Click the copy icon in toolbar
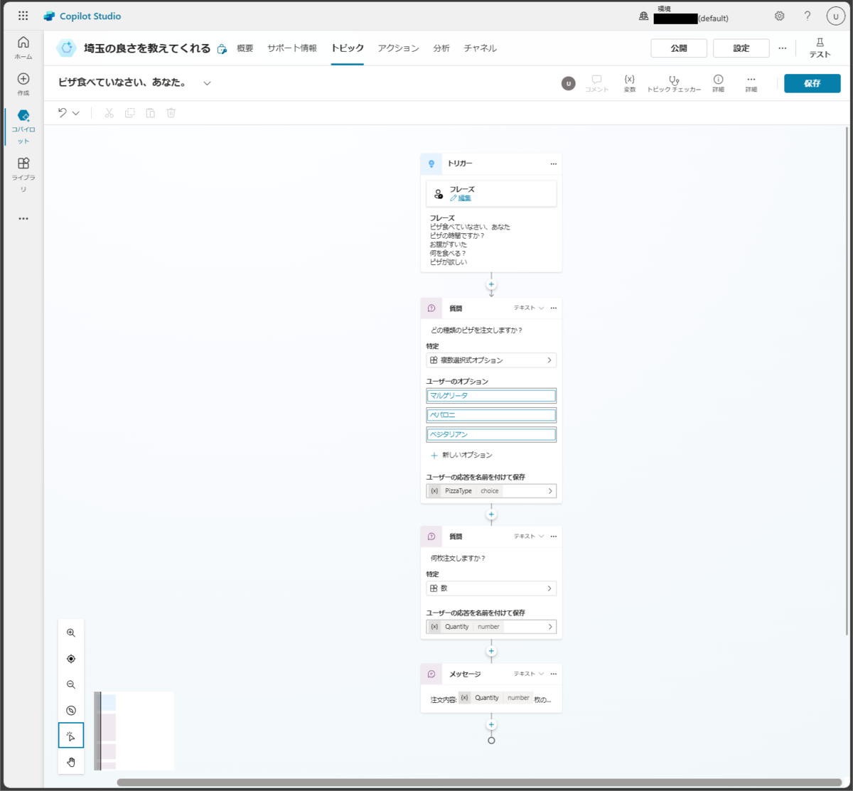Image resolution: width=853 pixels, height=791 pixels. (x=129, y=112)
